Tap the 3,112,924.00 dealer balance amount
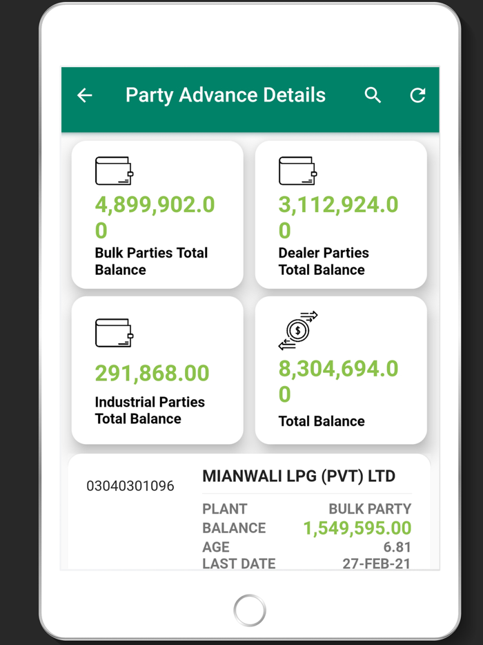This screenshot has height=645, width=483. (338, 216)
